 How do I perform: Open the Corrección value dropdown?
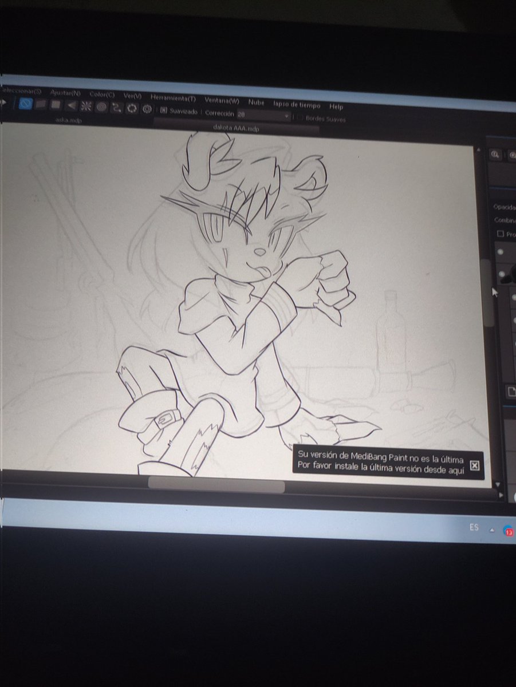pyautogui.click(x=263, y=115)
